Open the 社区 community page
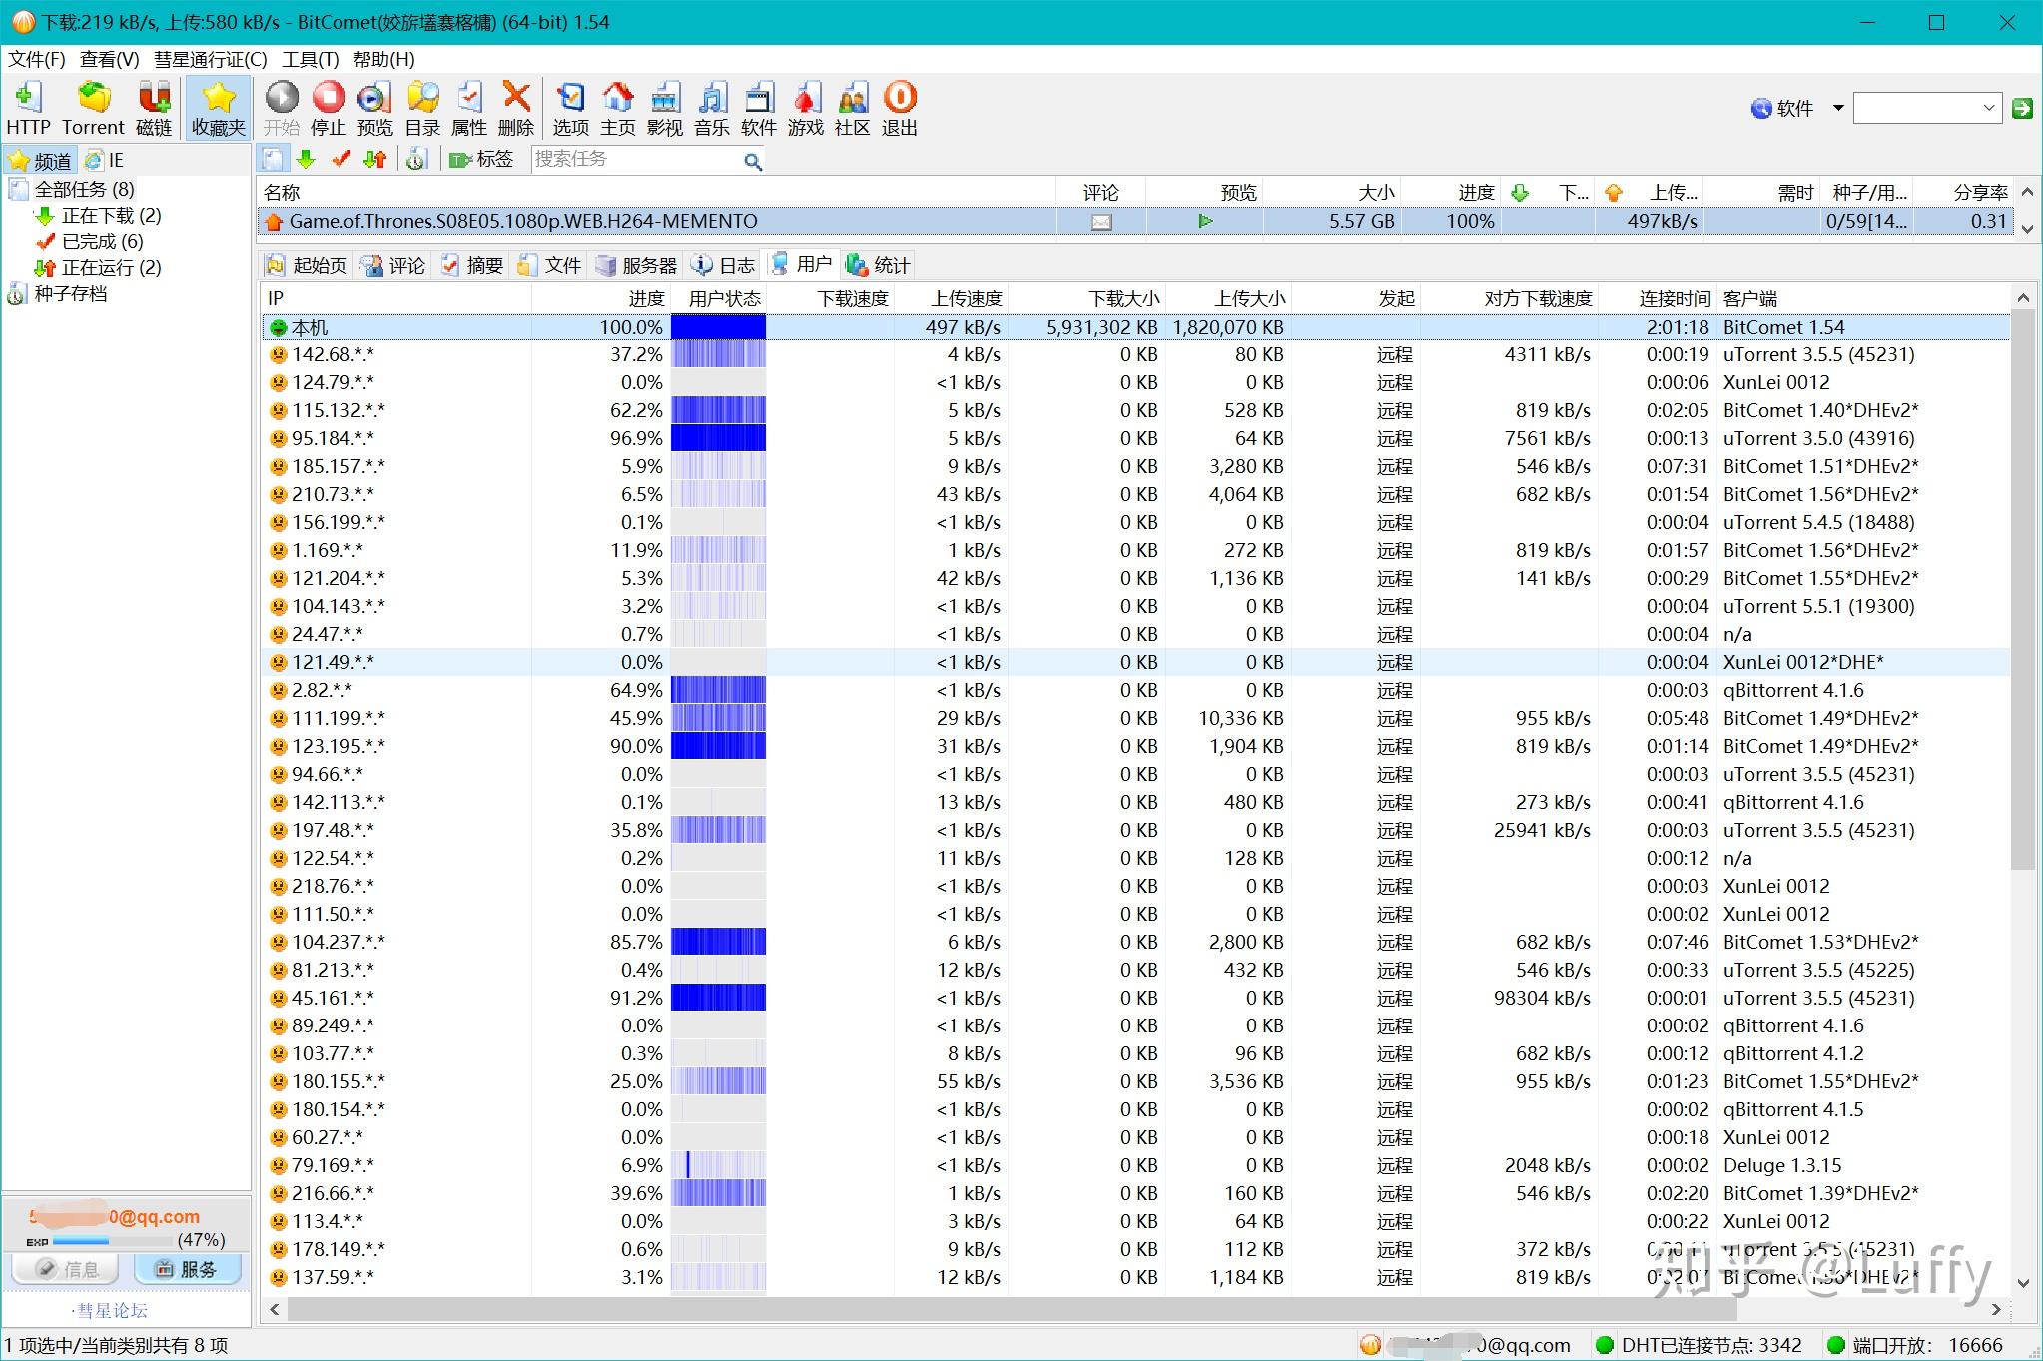The width and height of the screenshot is (2043, 1361). pyautogui.click(x=853, y=108)
